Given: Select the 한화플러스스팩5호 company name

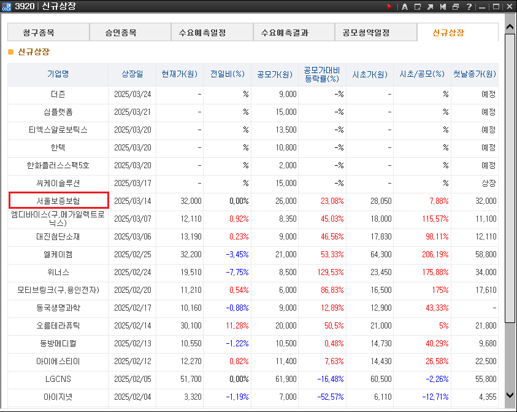Looking at the screenshot, I should tap(58, 166).
